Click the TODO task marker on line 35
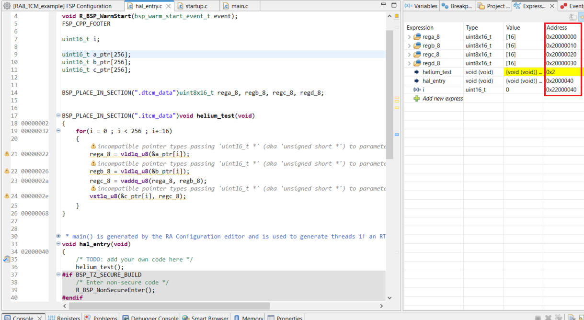This screenshot has width=584, height=320. coord(7,259)
